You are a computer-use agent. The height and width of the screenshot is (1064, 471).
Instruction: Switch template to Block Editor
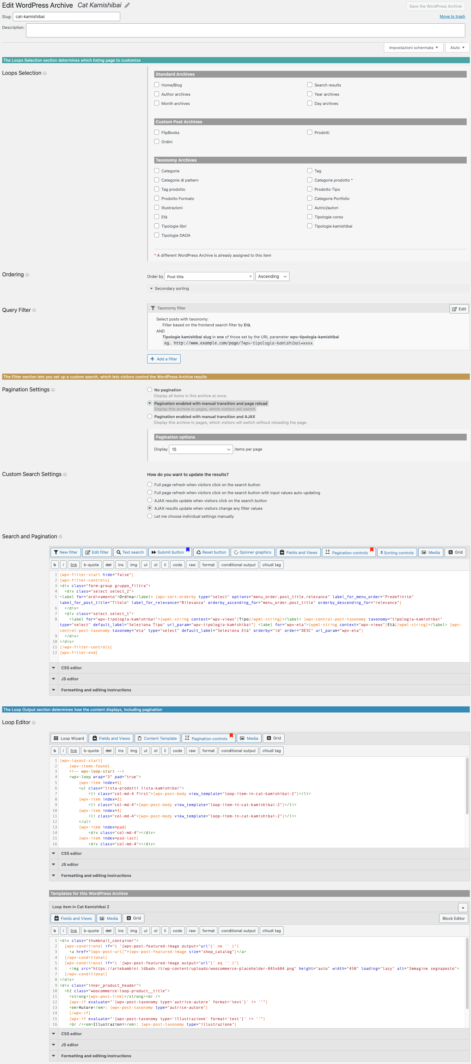(453, 918)
